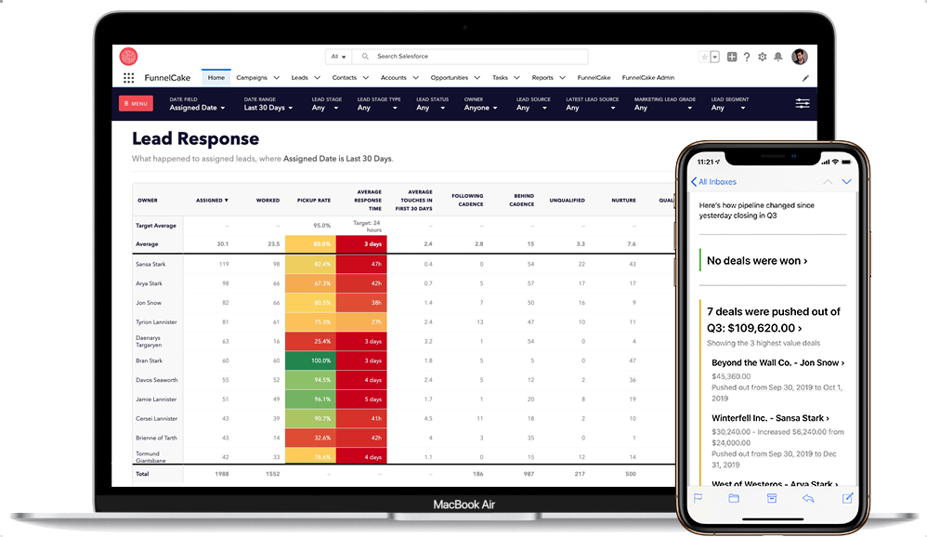
Task: Tap the archive box icon on phone
Action: coord(772,499)
